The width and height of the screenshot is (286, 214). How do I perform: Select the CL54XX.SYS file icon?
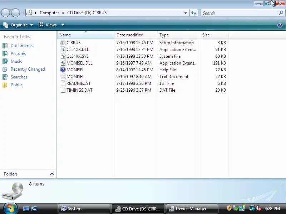(x=63, y=56)
